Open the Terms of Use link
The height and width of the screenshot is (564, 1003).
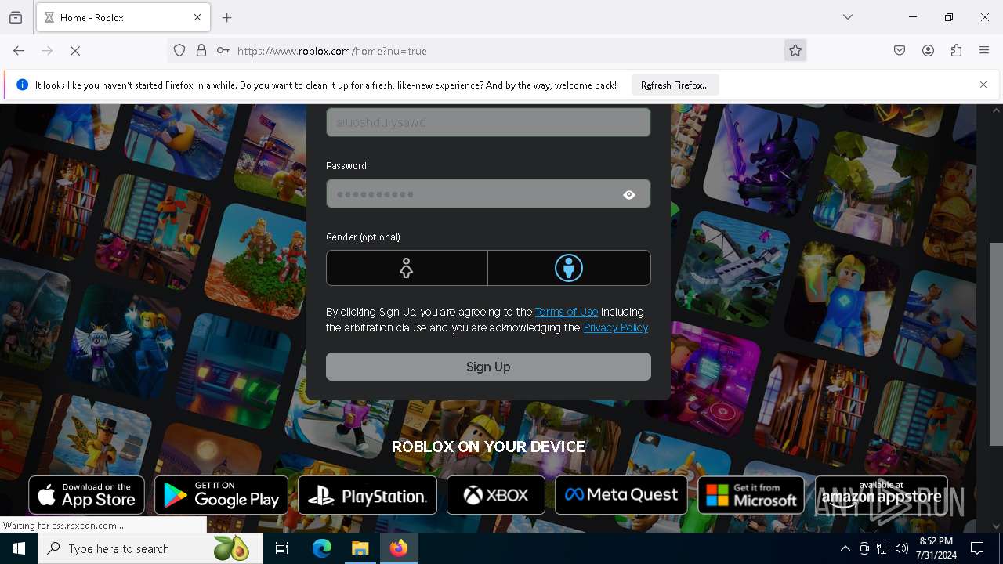click(x=567, y=312)
